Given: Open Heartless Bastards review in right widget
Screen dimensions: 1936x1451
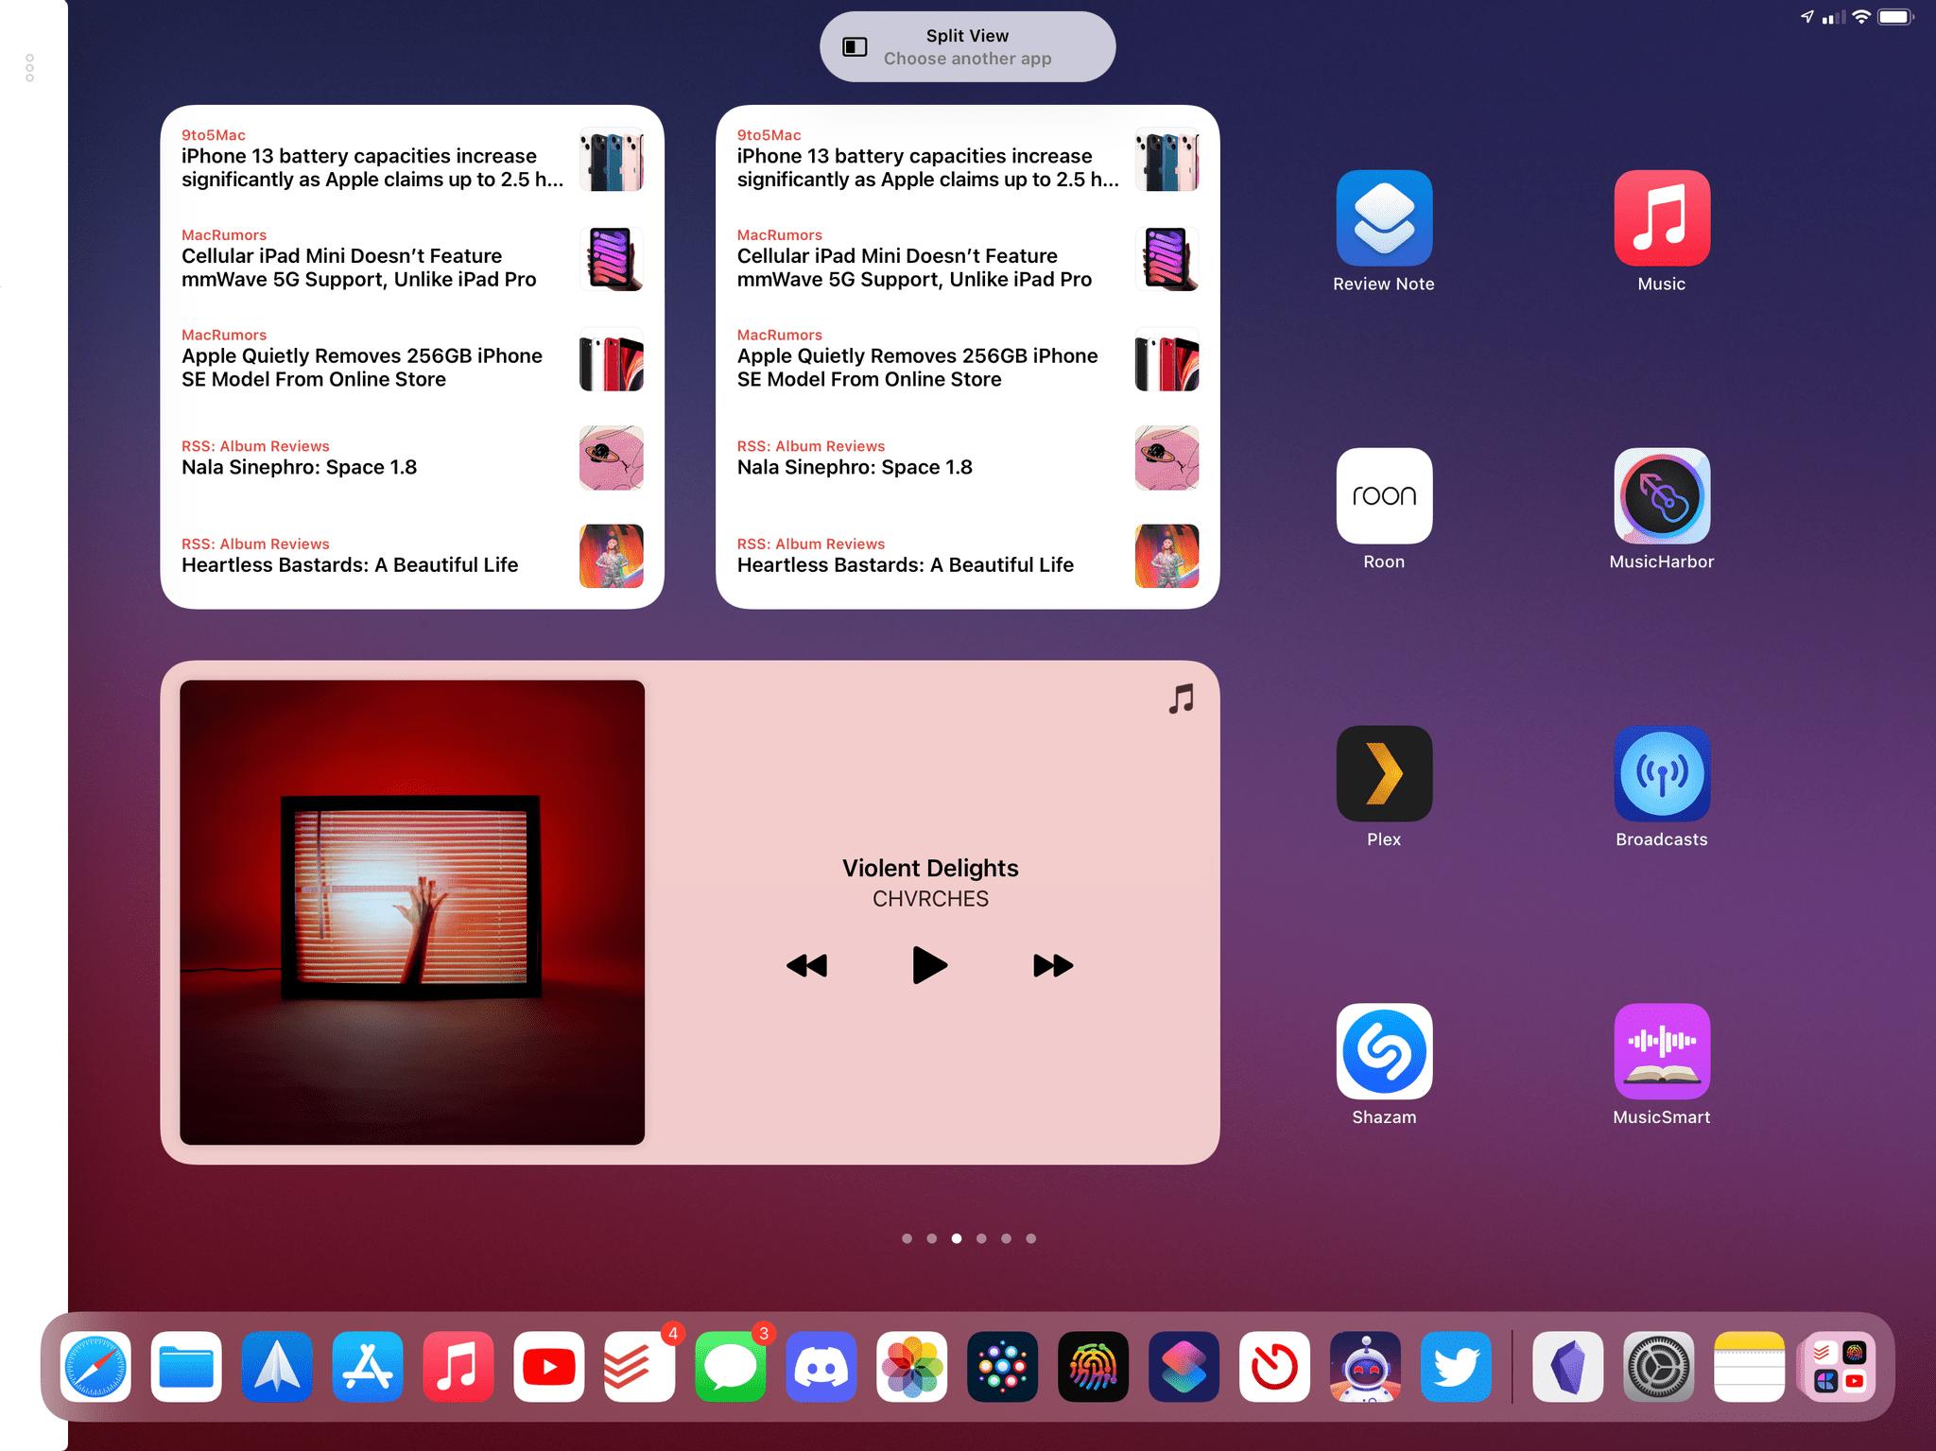Looking at the screenshot, I should 968,557.
